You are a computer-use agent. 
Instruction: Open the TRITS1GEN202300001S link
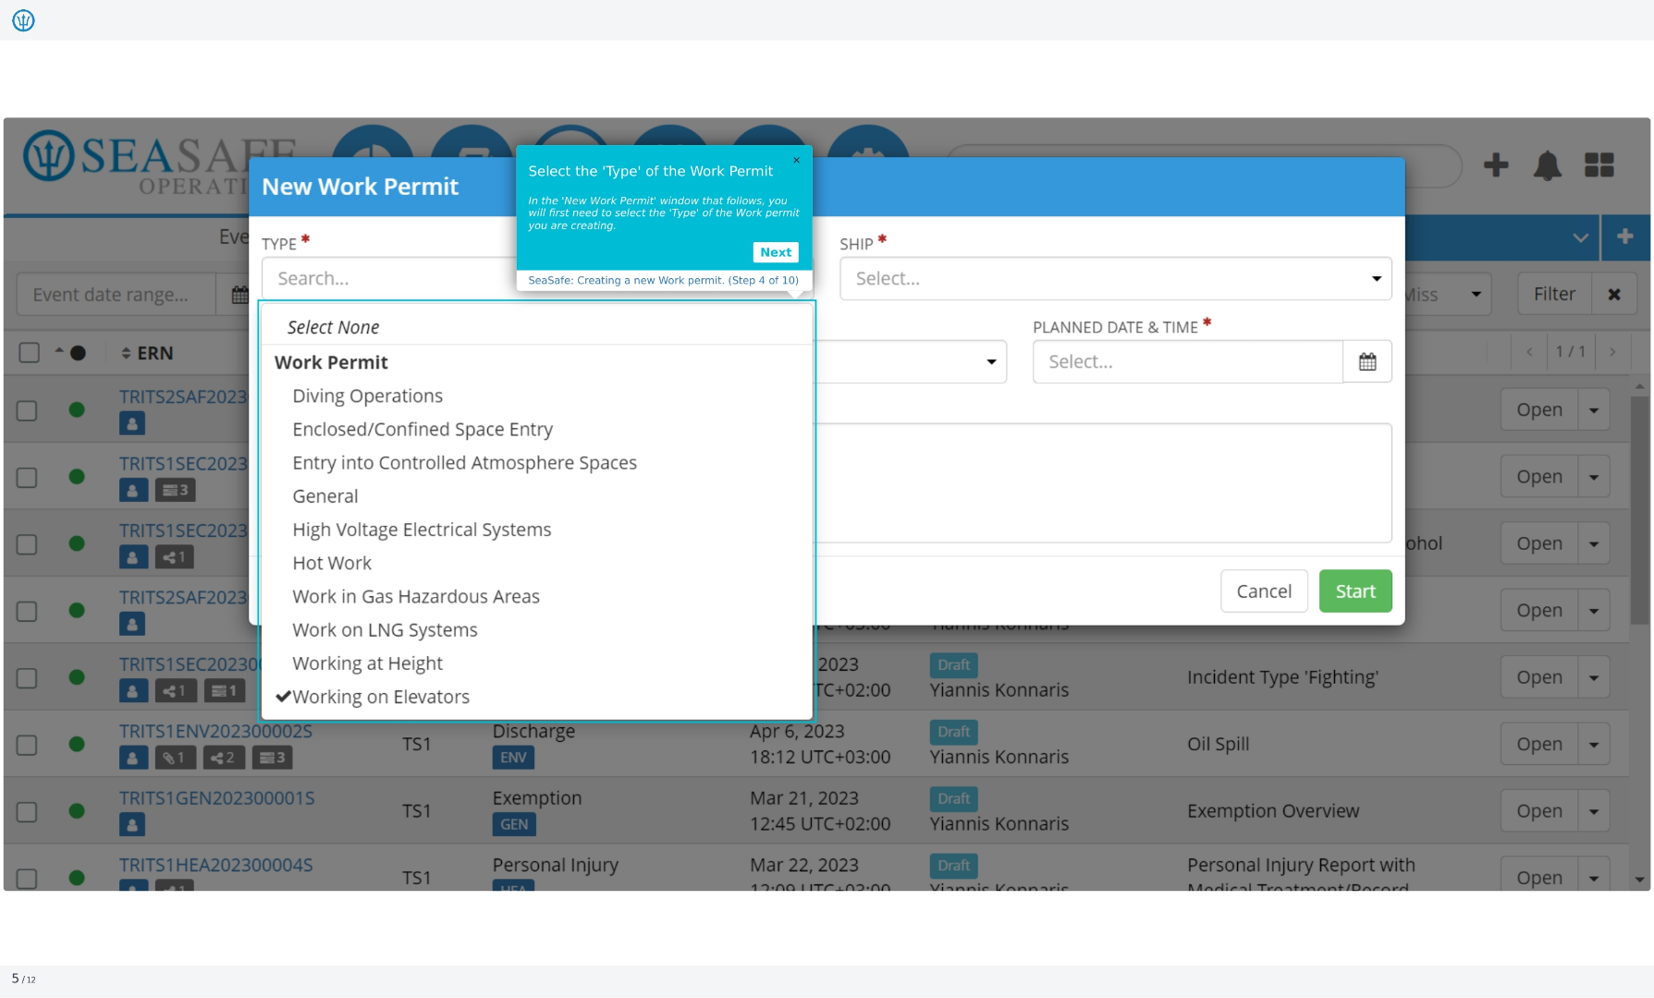tap(216, 797)
